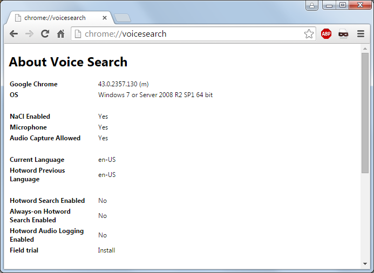Screen dimensions: 374x273
Task: Click the en-US value for Current Language
Action: coord(107,160)
